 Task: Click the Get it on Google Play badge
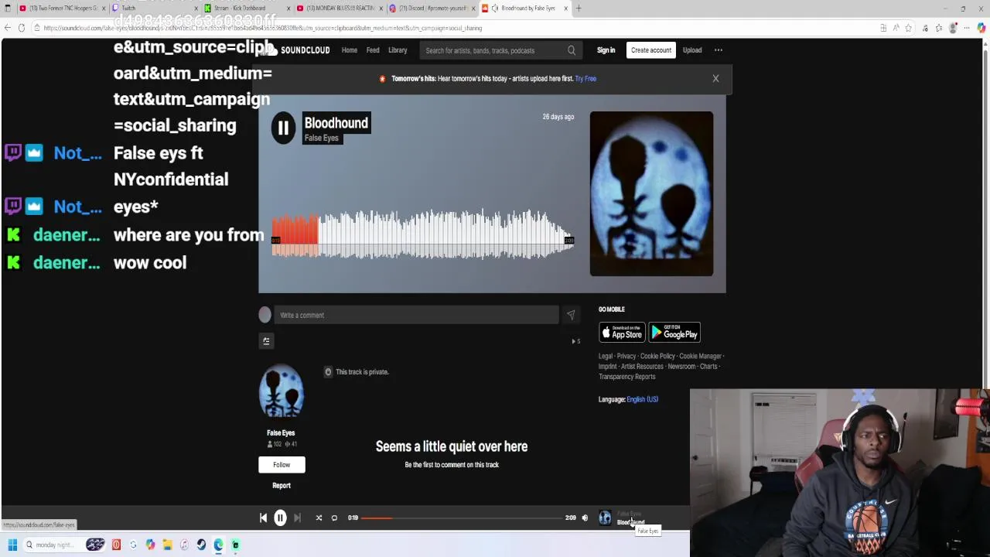point(674,333)
